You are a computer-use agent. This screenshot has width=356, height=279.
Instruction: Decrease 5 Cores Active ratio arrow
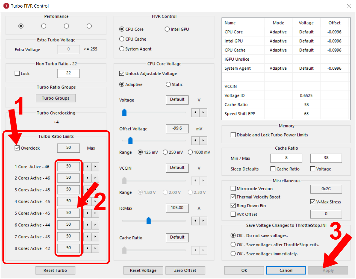point(87,213)
